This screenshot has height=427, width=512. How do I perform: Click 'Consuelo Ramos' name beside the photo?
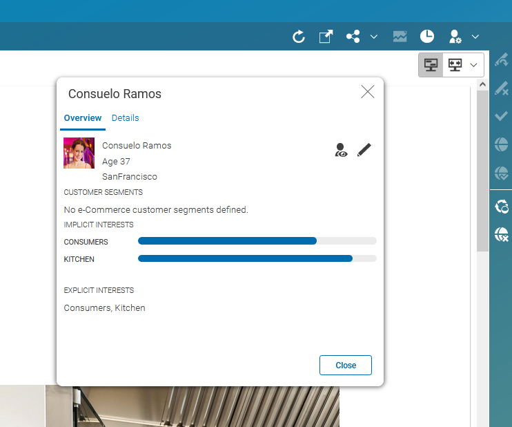(137, 146)
